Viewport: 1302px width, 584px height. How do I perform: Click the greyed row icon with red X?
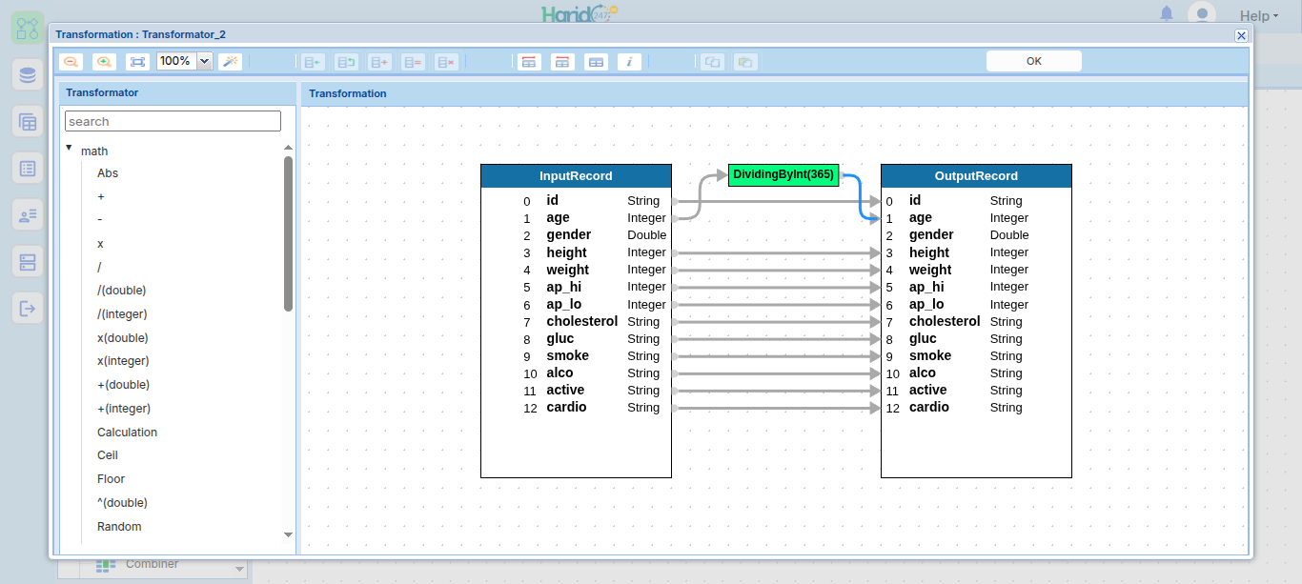[446, 62]
